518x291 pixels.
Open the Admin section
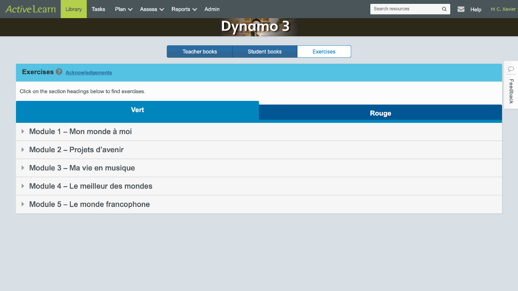click(212, 9)
